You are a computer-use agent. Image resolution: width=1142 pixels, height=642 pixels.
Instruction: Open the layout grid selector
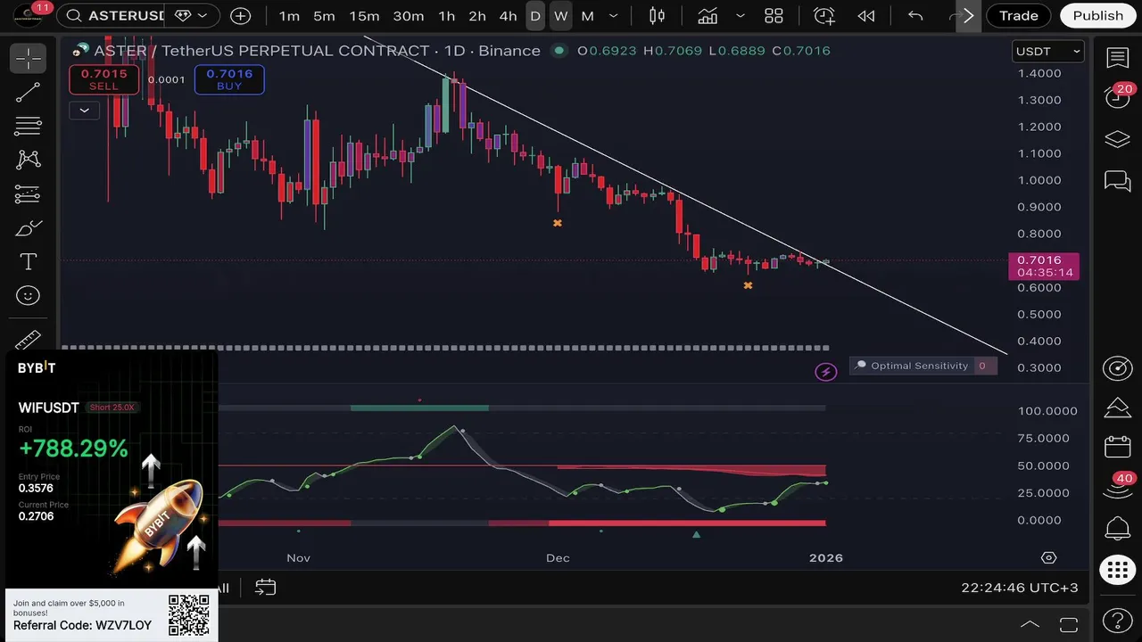coord(774,15)
